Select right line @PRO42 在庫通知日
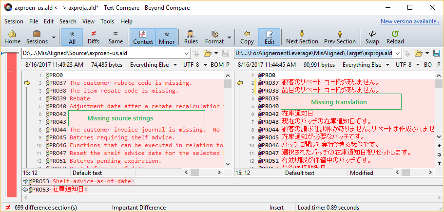 tap(286, 114)
